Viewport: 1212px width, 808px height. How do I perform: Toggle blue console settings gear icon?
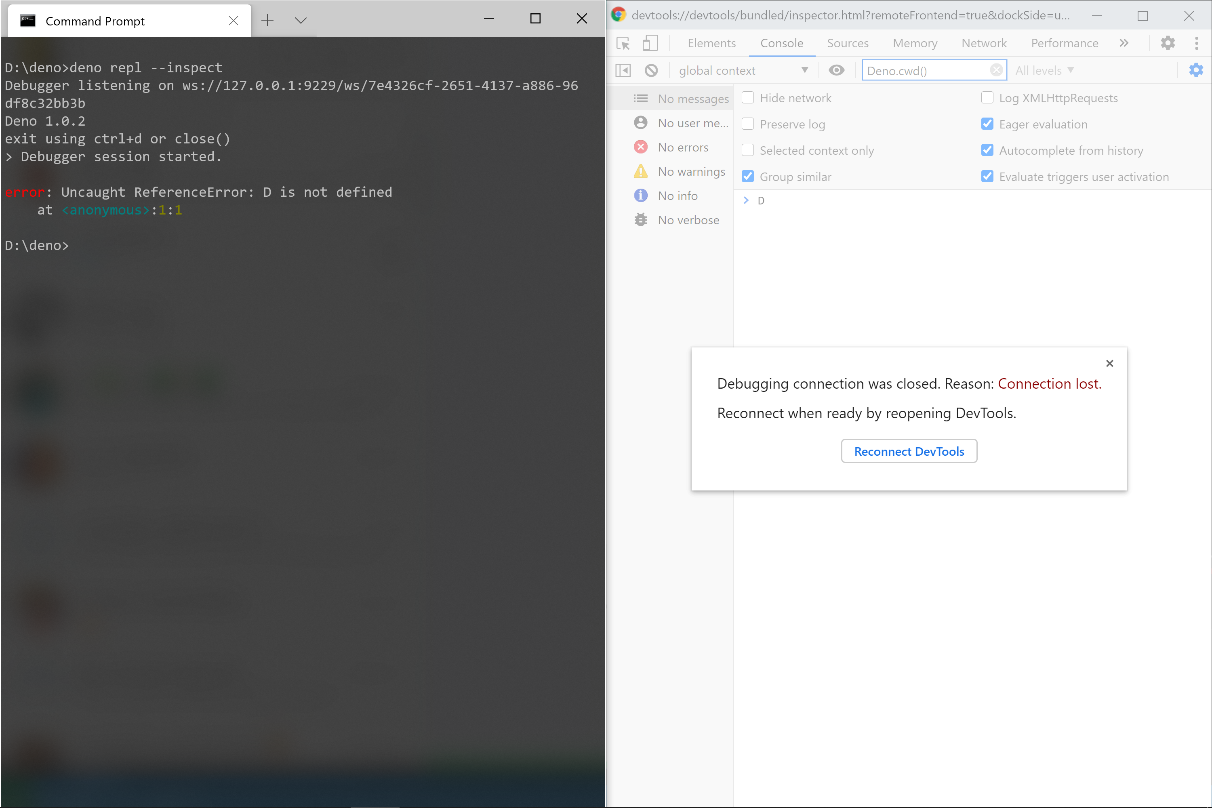point(1195,71)
